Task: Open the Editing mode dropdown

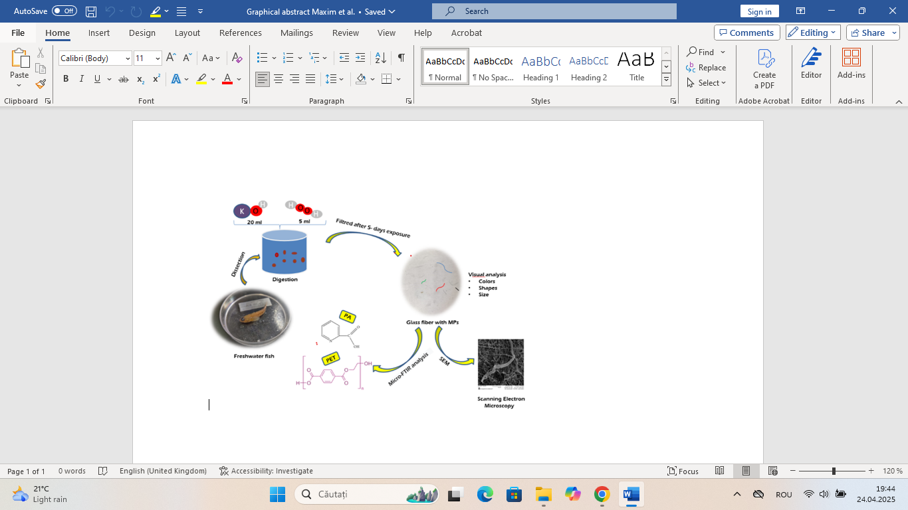Action: click(x=813, y=33)
